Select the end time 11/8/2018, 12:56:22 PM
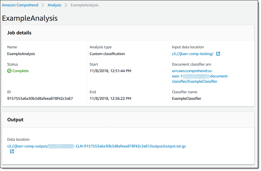The image size is (261, 171). [x=110, y=99]
